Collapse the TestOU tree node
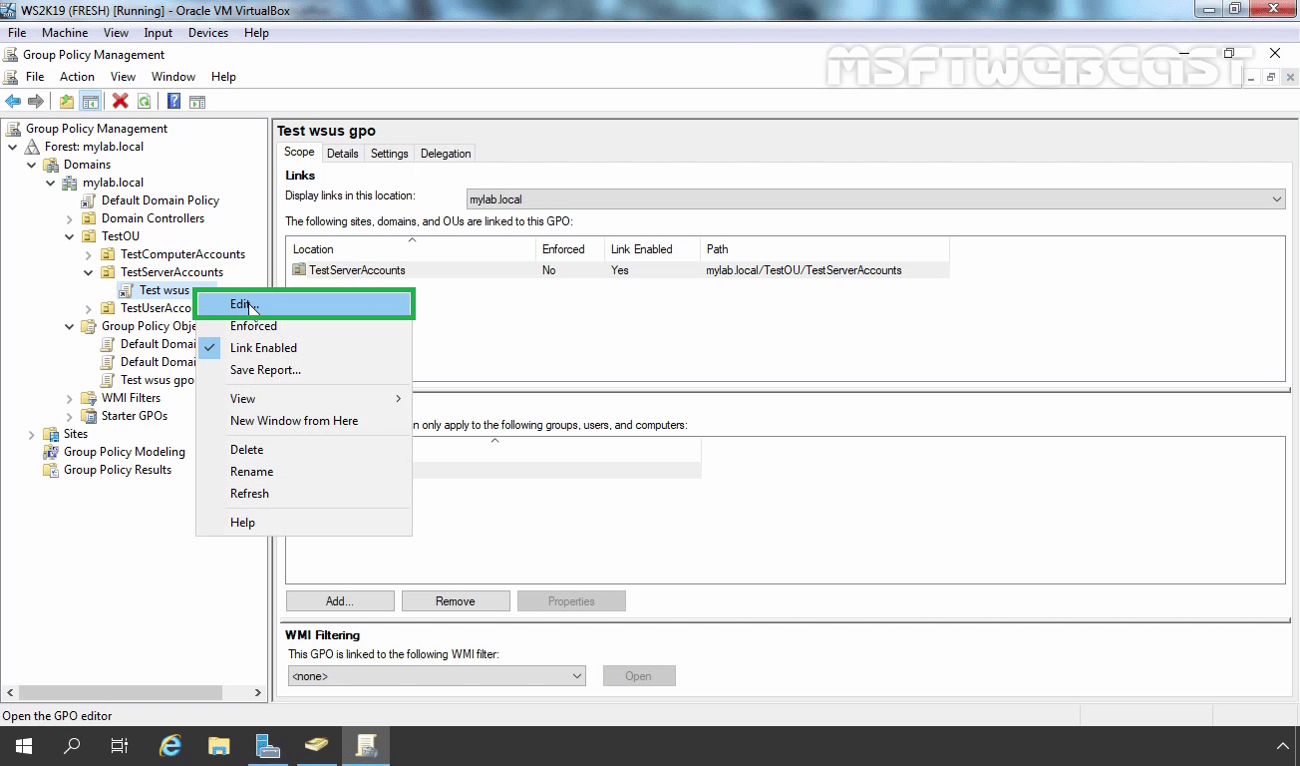The image size is (1300, 766). [69, 236]
